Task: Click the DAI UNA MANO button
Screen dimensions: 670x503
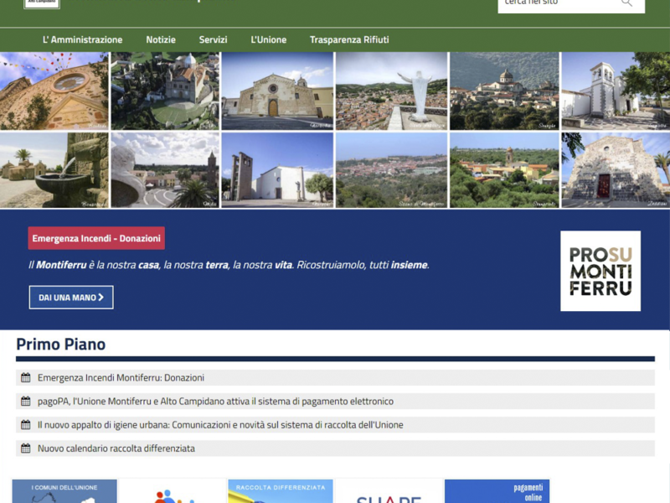Action: [71, 298]
